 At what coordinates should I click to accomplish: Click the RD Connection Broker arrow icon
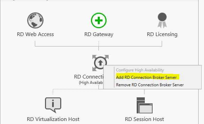point(100,63)
